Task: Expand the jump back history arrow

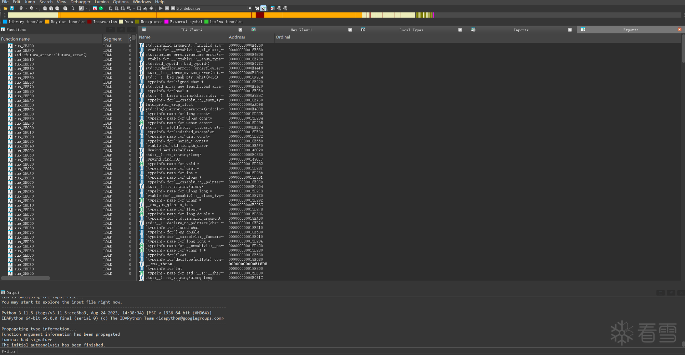Action: 26,8
